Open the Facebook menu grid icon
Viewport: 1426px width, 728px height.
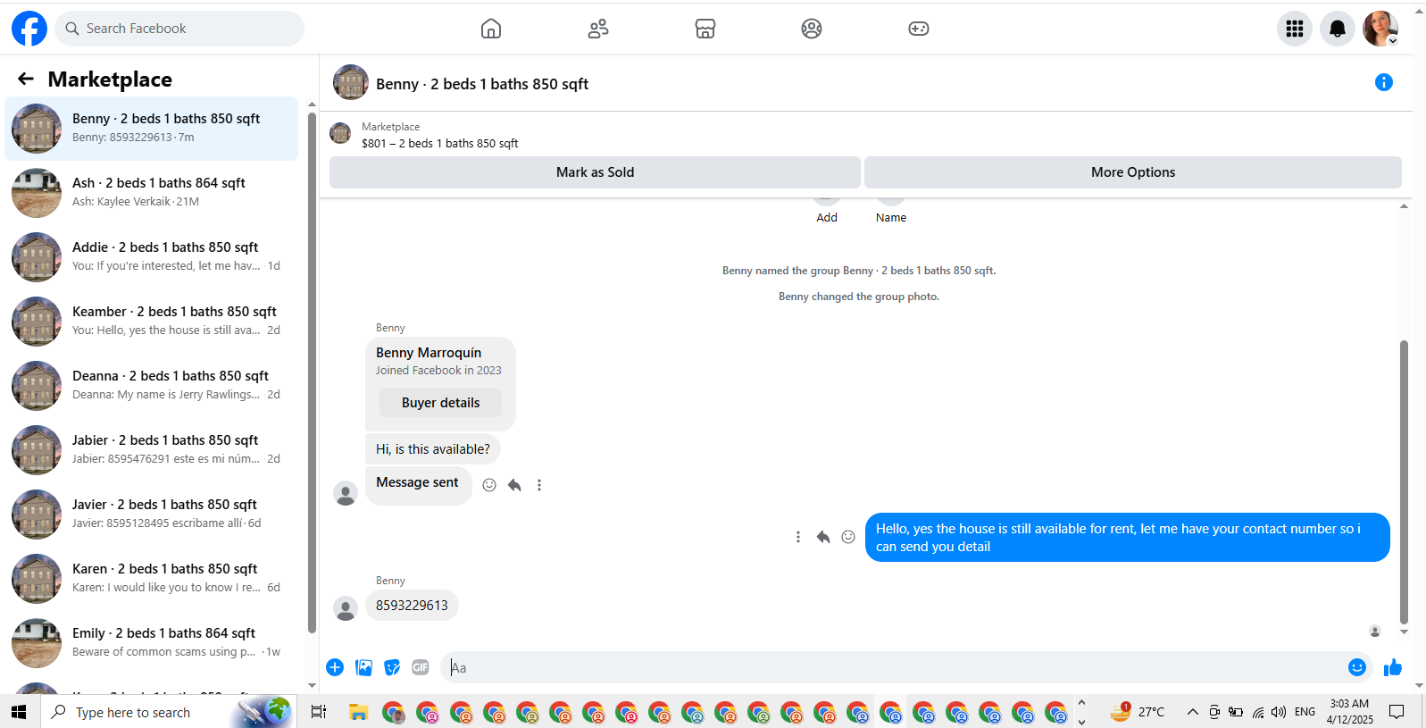click(x=1295, y=29)
